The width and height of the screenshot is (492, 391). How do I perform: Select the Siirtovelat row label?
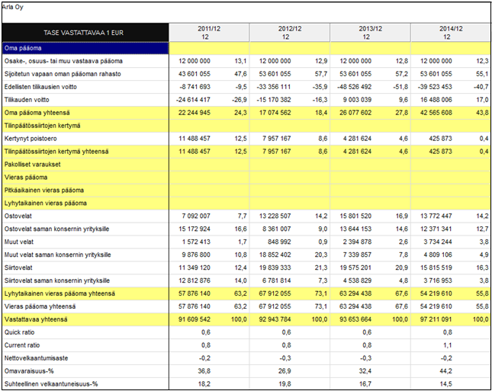18,268
